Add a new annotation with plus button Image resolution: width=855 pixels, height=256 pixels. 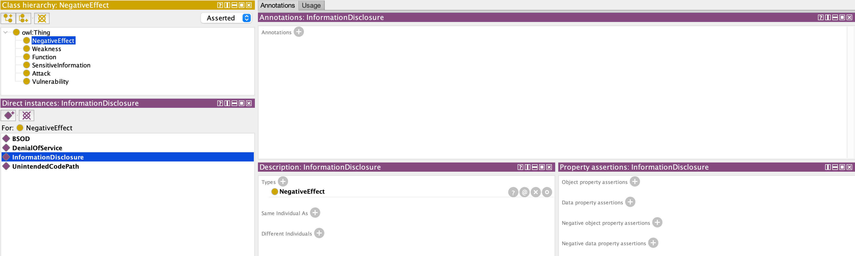point(299,32)
